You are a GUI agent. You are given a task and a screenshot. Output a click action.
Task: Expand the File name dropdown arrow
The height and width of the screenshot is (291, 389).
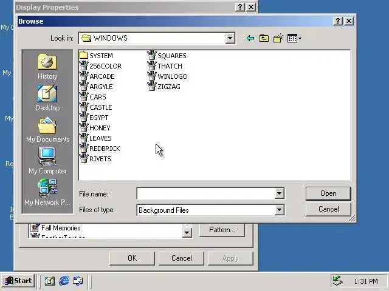click(279, 193)
